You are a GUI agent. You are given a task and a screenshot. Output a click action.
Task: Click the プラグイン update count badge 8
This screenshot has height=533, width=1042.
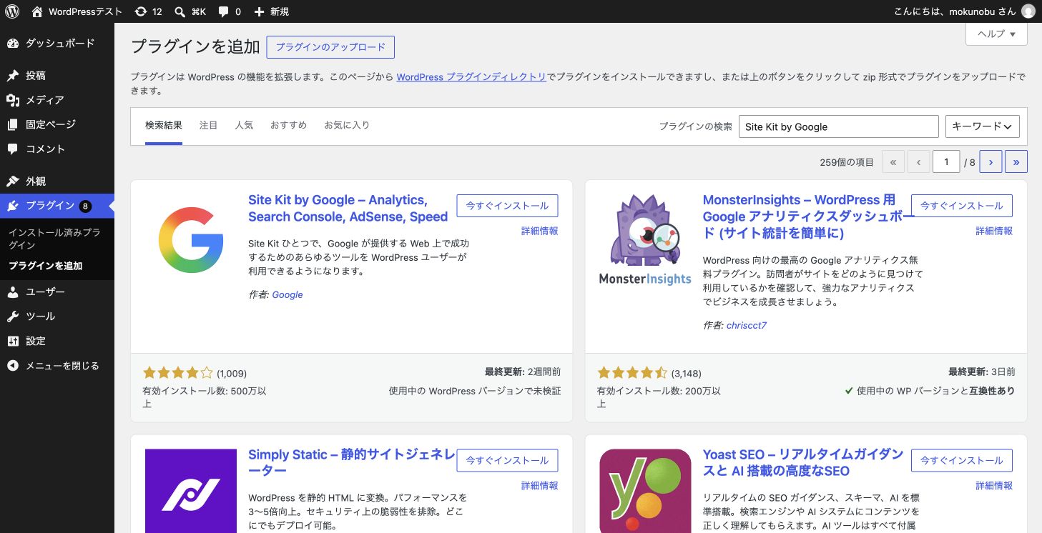[x=85, y=206]
